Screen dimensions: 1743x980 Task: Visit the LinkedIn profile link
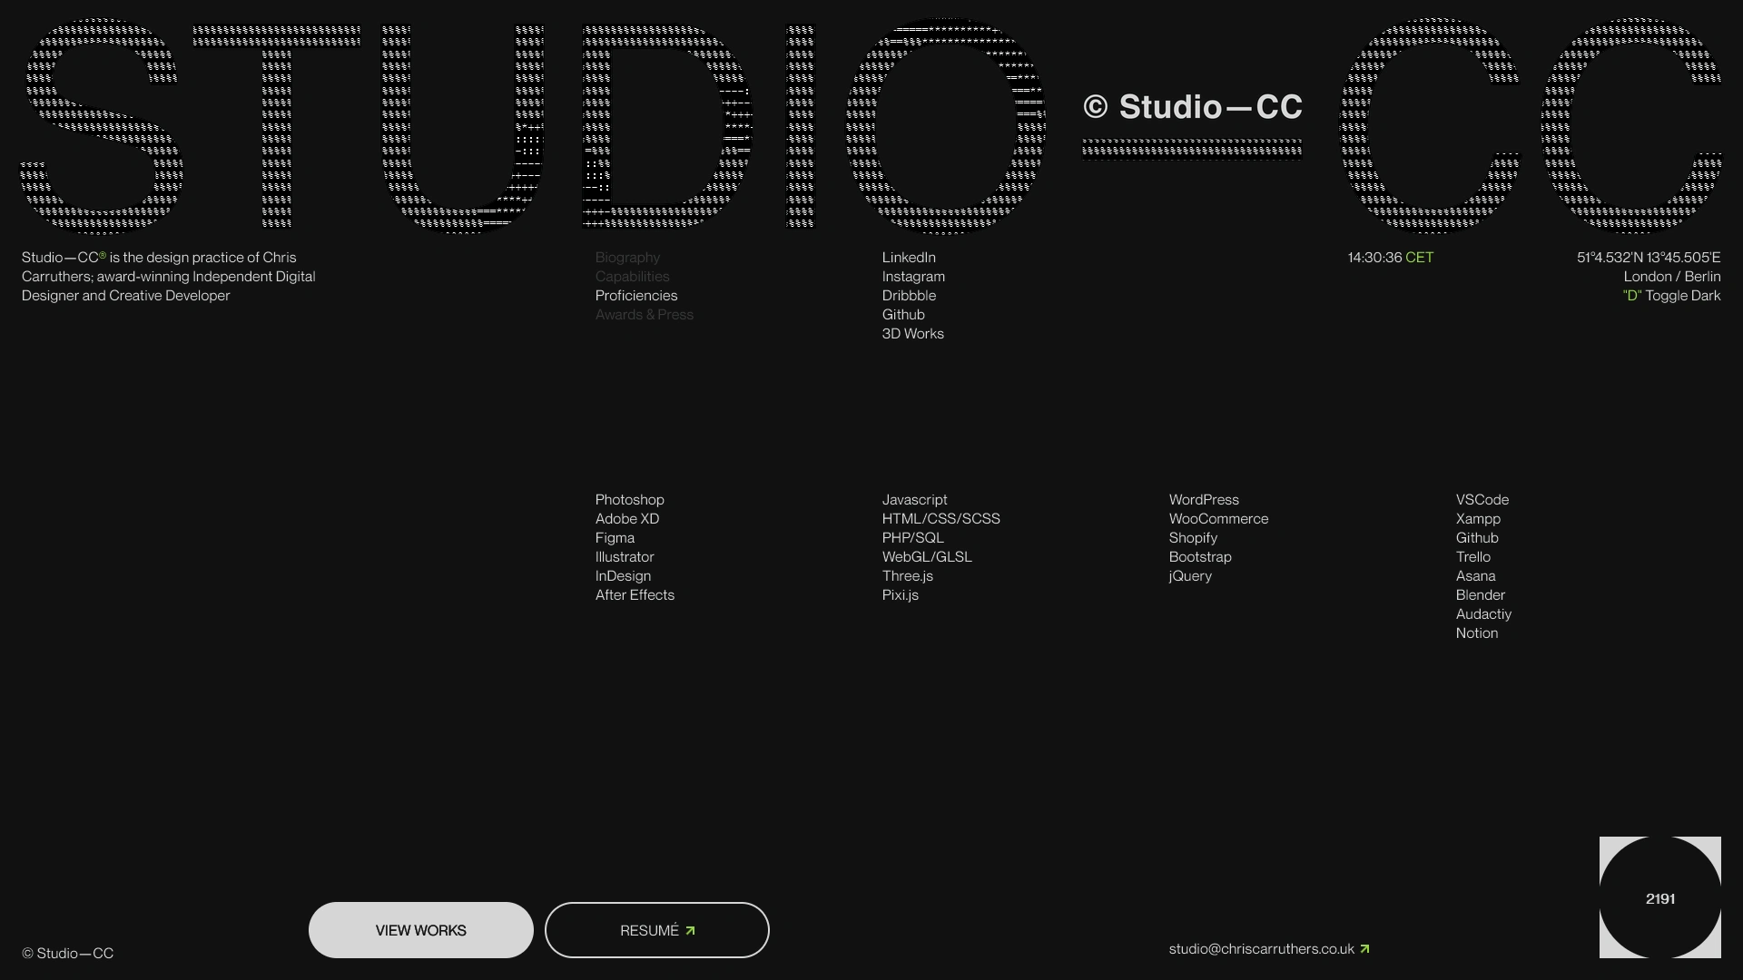(908, 258)
